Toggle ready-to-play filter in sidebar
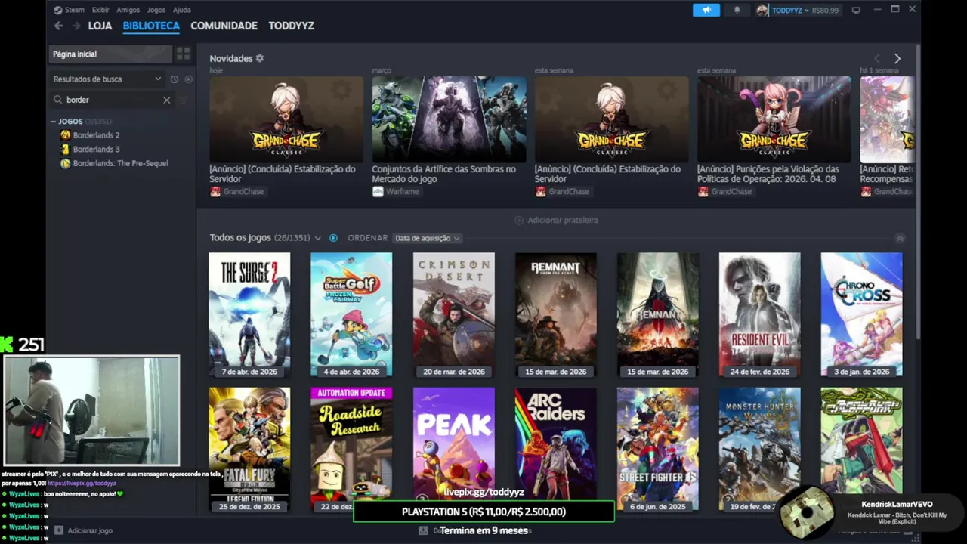 click(189, 79)
